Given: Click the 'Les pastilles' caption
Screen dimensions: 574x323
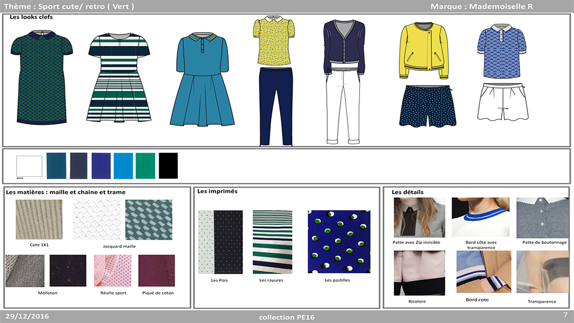Looking at the screenshot, I should (x=337, y=280).
